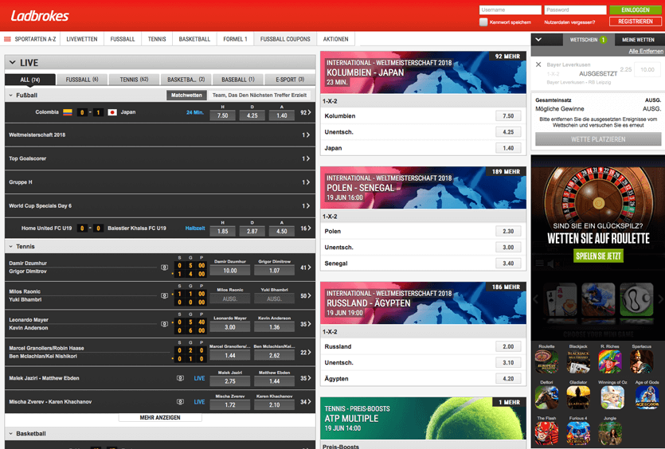Open The Flash game icon
The width and height of the screenshot is (665, 449).
546,433
